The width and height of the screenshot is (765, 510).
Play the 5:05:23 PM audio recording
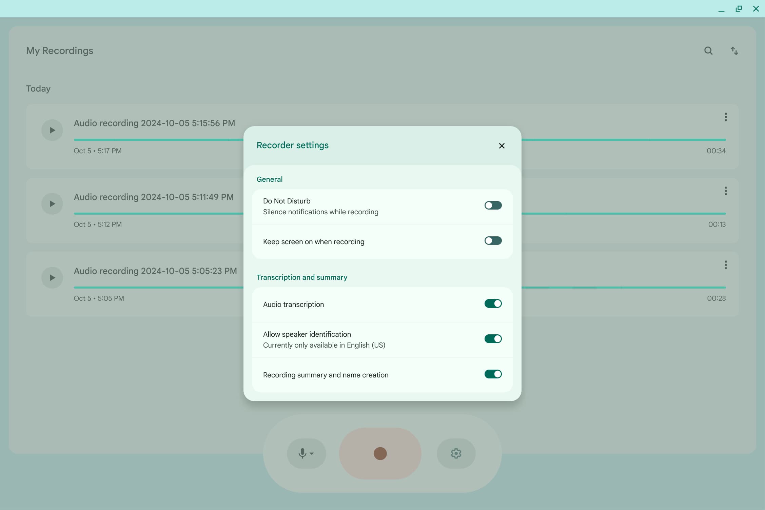[52, 278]
